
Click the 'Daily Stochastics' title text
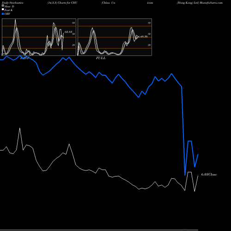point(12,3)
